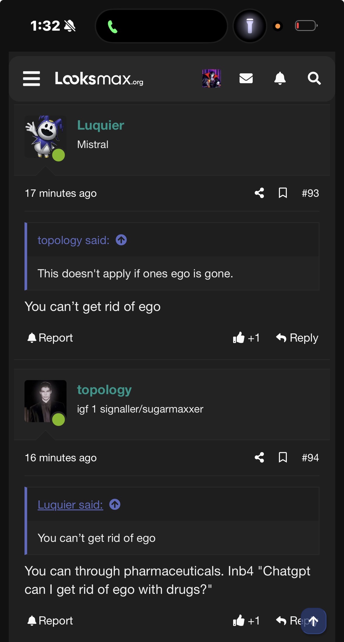Open topology username profile link
The image size is (344, 642).
coord(104,390)
